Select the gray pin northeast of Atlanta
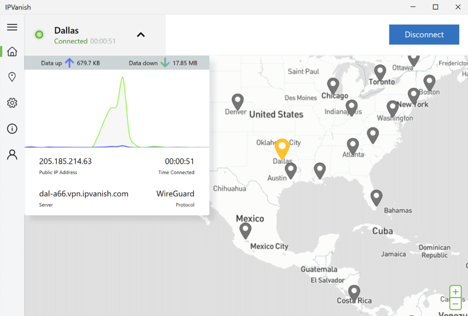 click(373, 135)
